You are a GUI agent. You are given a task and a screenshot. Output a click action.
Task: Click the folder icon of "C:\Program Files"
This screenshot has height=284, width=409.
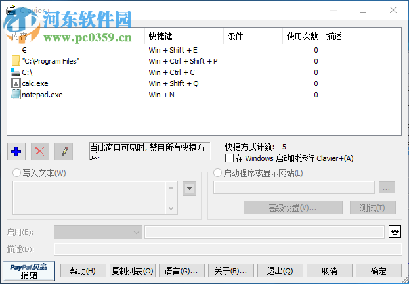click(16, 61)
